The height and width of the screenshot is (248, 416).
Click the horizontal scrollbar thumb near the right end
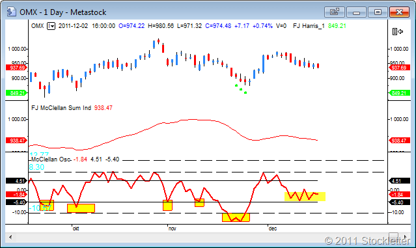[x=393, y=236]
